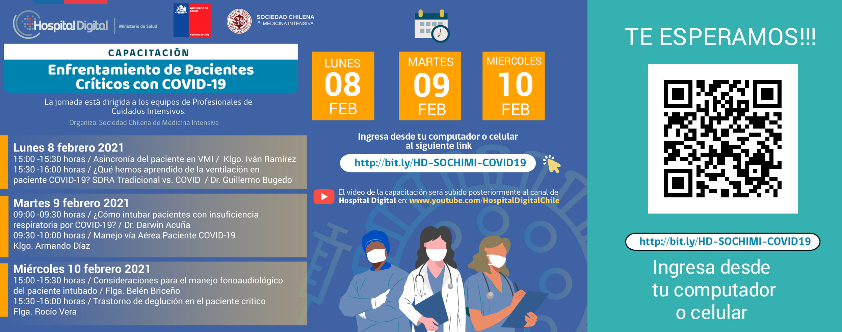842x332 pixels.
Task: Click the line mentioning Dr. Guillermo Bugedo
Action: pyautogui.click(x=153, y=180)
